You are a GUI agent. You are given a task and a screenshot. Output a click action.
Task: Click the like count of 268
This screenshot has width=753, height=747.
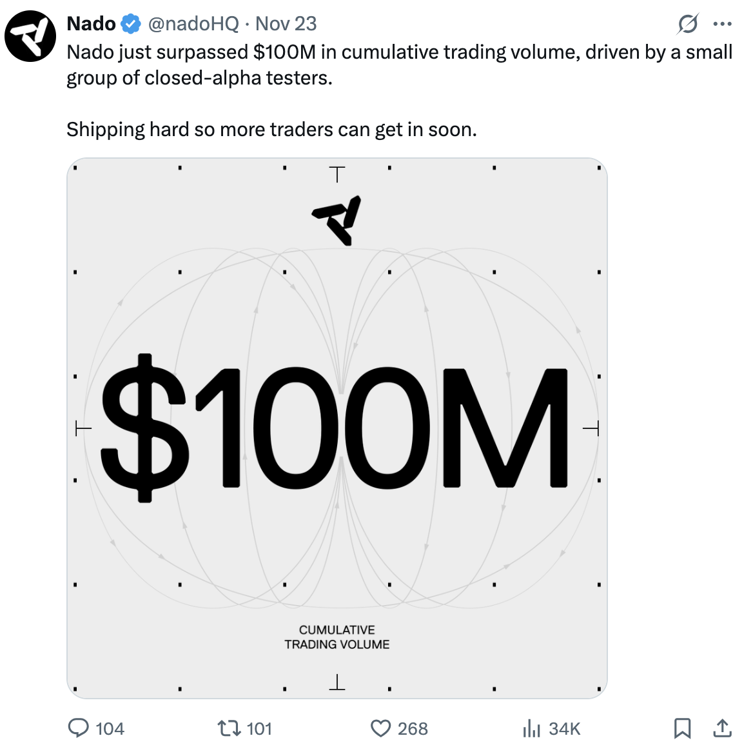point(412,728)
